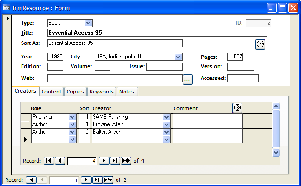Go to next record in main form navigator
Screen dimensions: 301x186
tap(86, 180)
